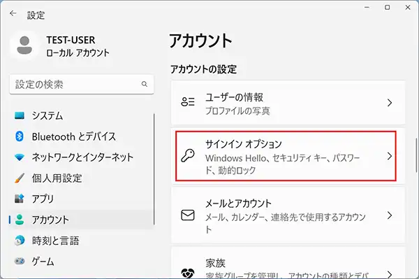The height and width of the screenshot is (279, 419).
Task: Click the ネットワーク Wi-Fi icon
Action: coord(20,157)
